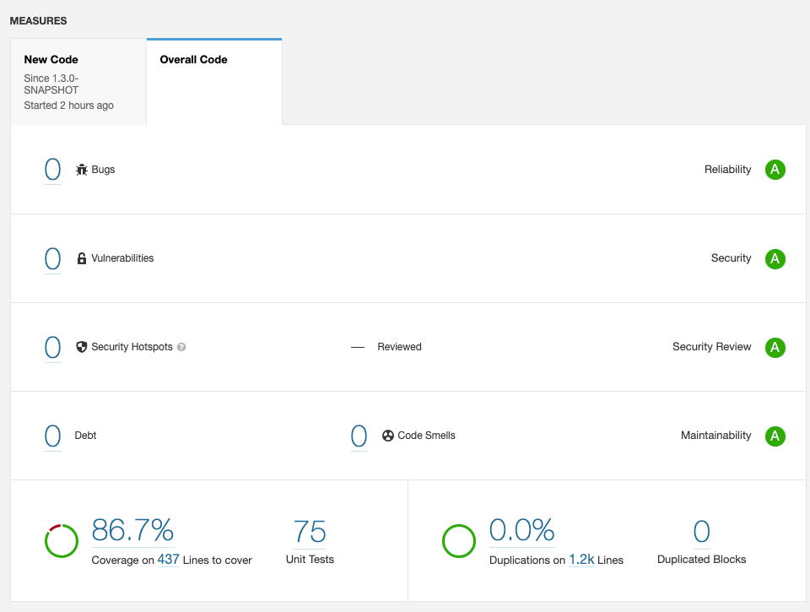Open the Security Hotspots help question mark
Image resolution: width=810 pixels, height=612 pixels.
tap(181, 347)
